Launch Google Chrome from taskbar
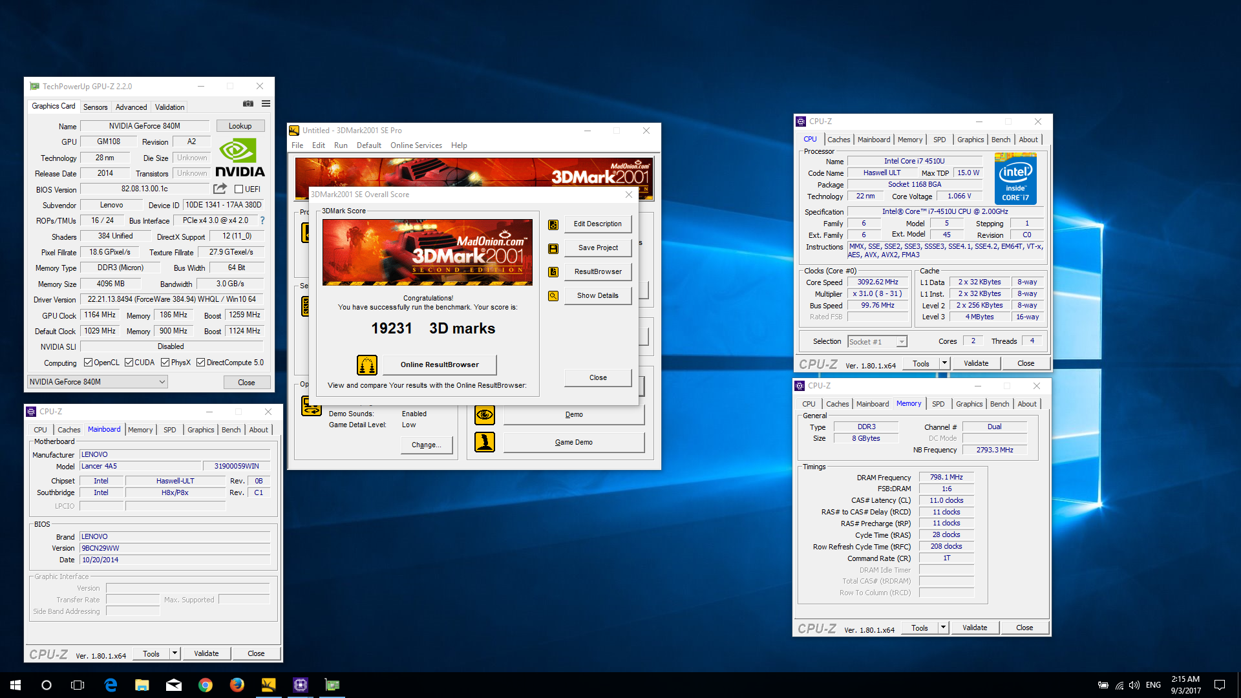Screen dimensions: 1241x698 click(x=206, y=685)
